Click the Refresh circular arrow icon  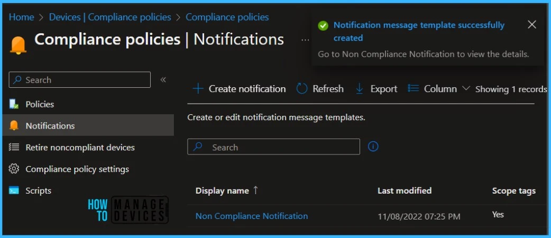302,89
